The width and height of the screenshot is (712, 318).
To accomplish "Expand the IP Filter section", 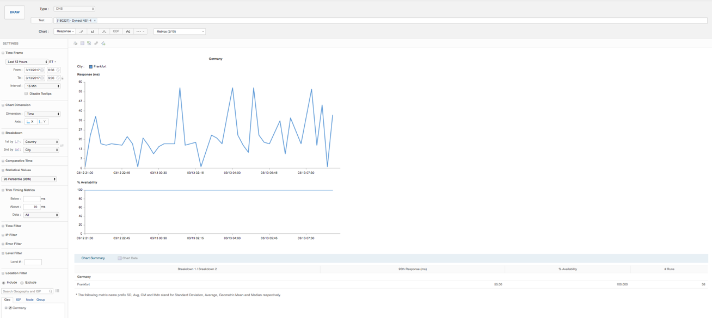I will (x=3, y=235).
